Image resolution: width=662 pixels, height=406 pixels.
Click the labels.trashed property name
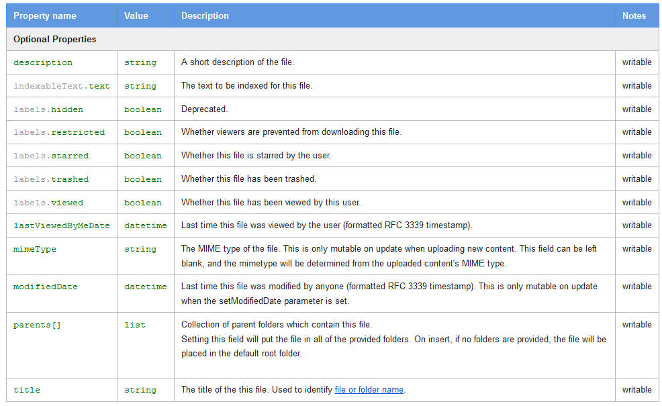(51, 179)
